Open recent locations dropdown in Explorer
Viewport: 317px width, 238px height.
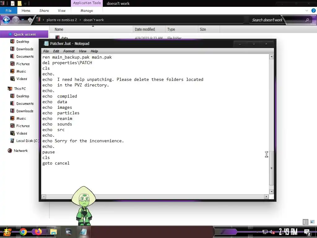click(23, 20)
